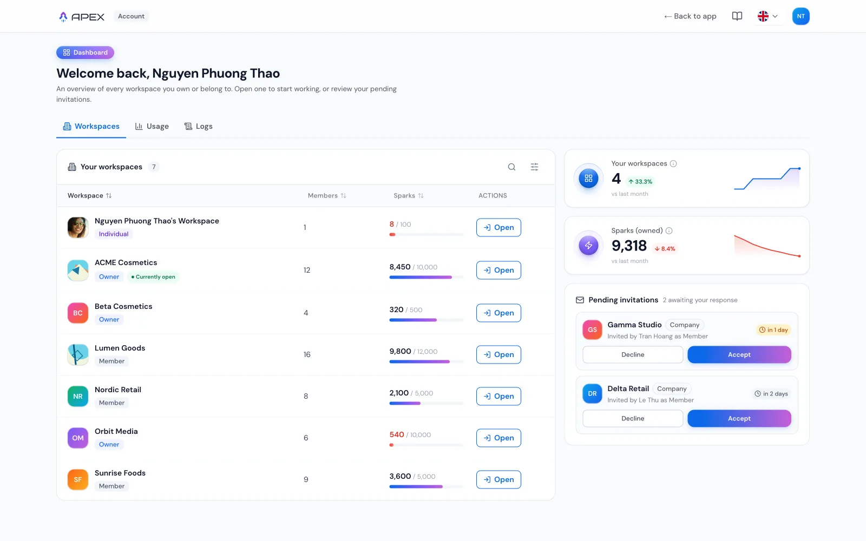The height and width of the screenshot is (541, 866).
Task: Click the Company tag next to Gamma Studio
Action: coord(685,325)
